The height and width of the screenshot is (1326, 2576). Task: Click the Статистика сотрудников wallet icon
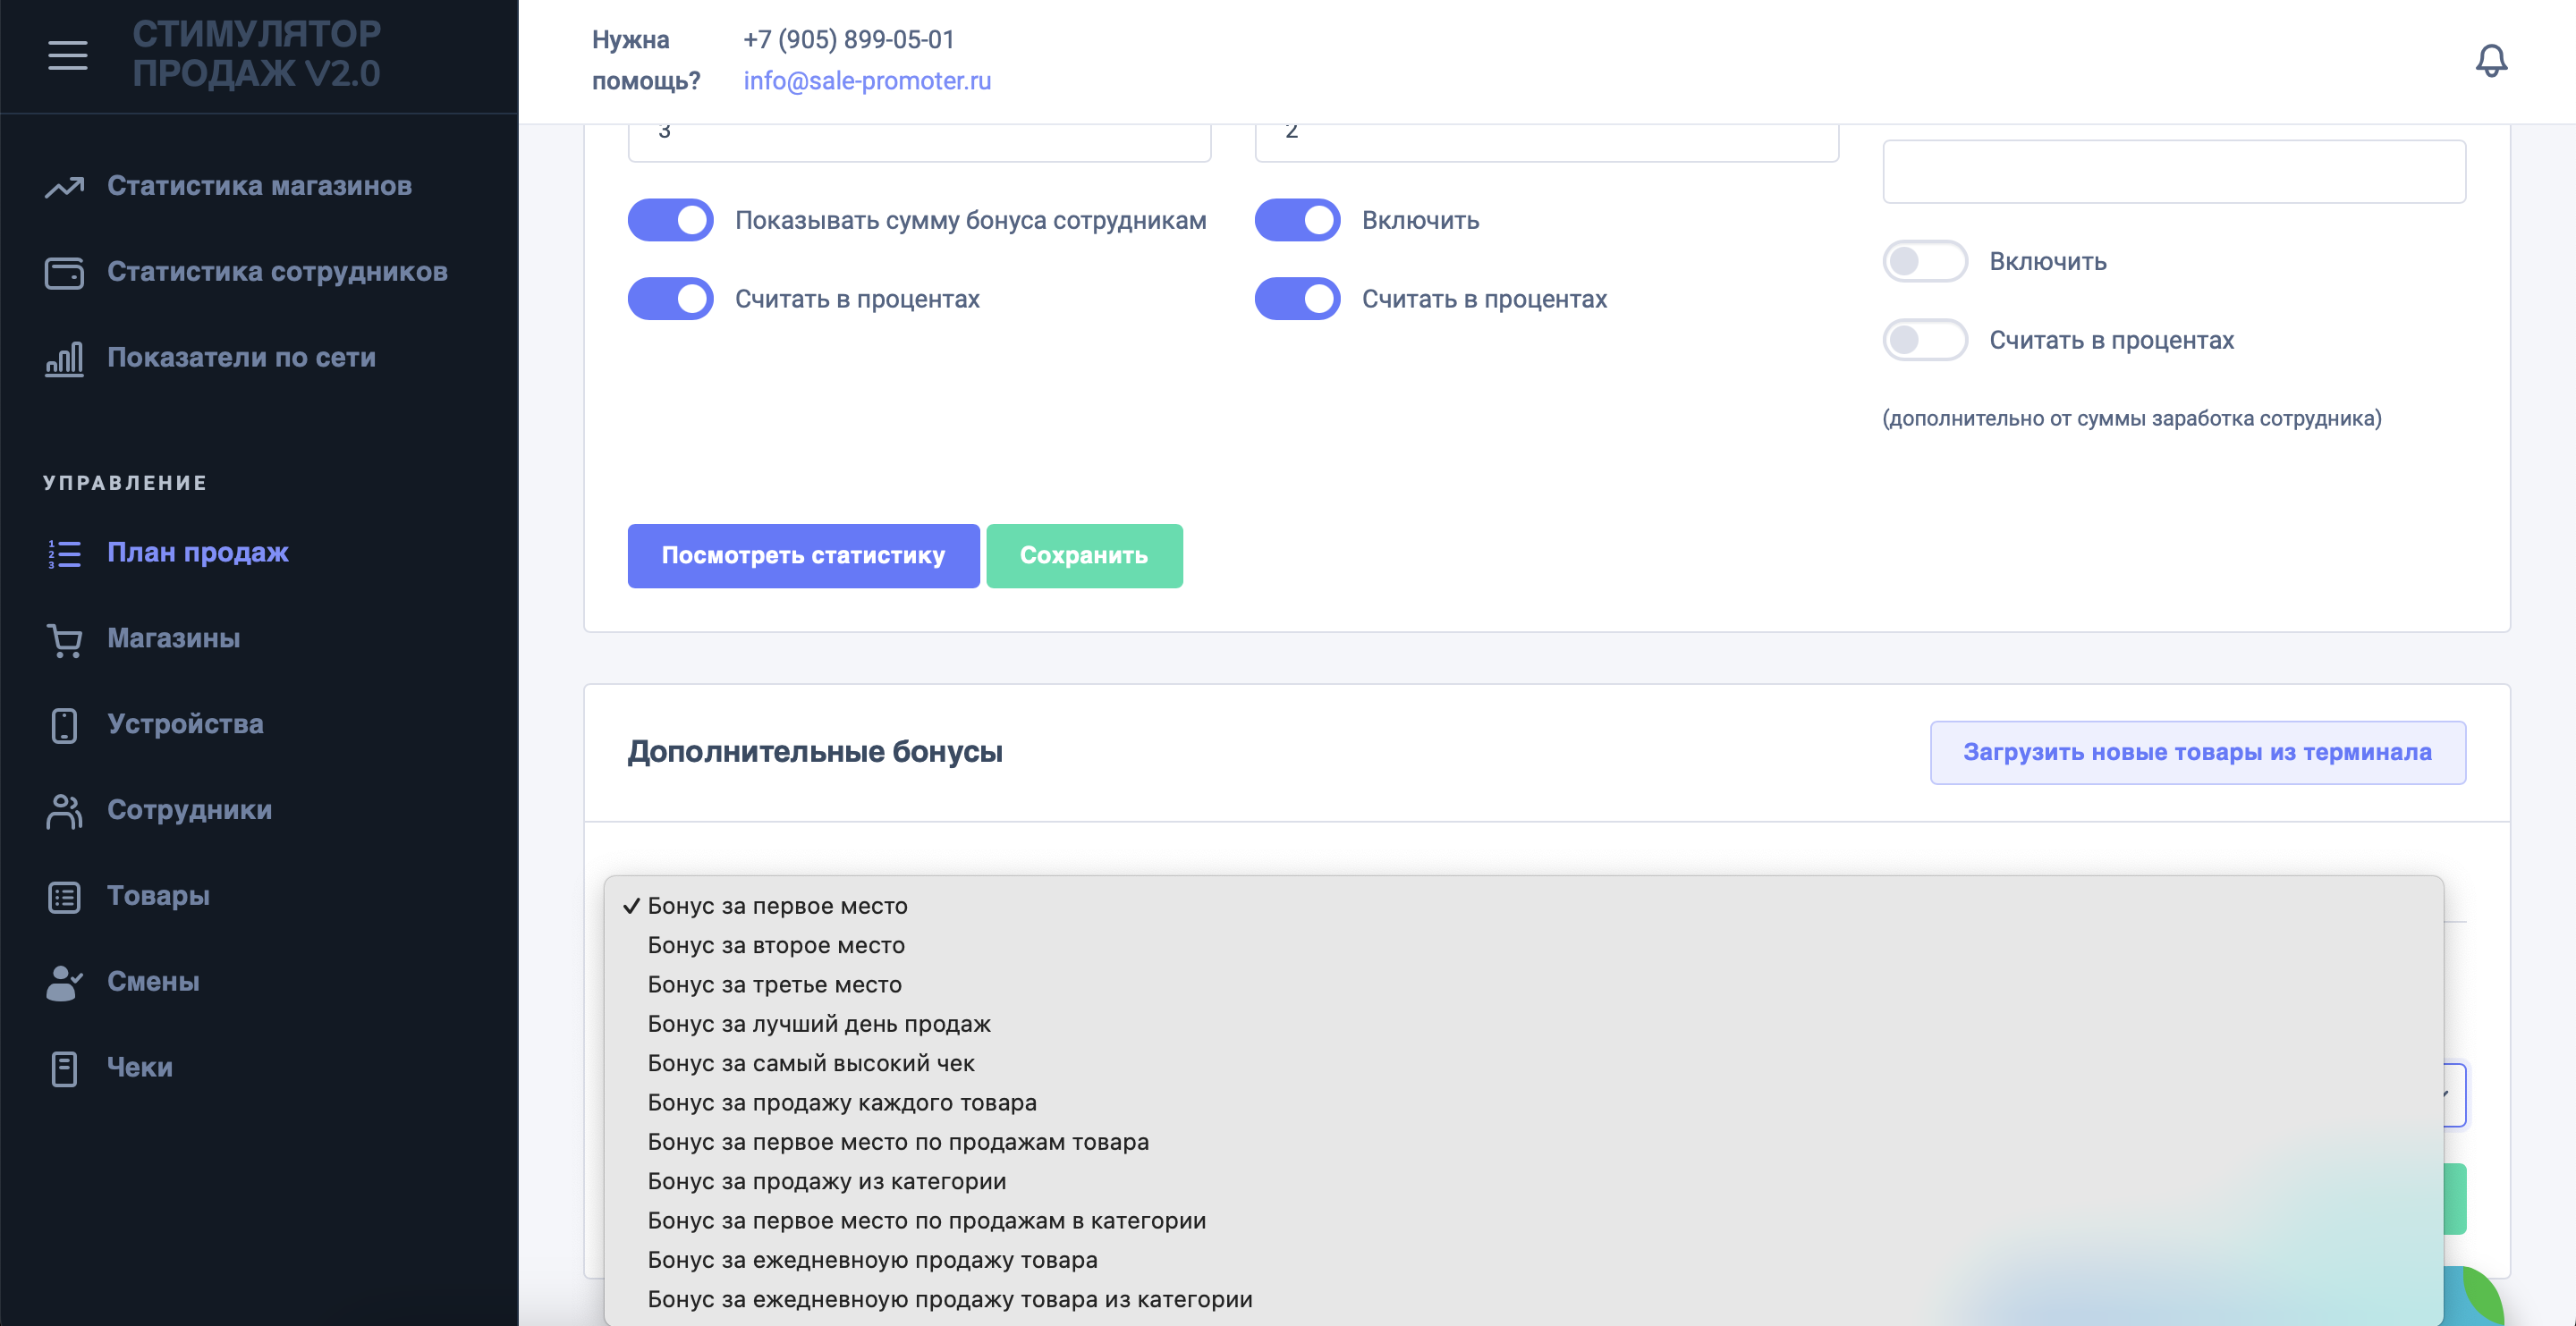coord(64,272)
